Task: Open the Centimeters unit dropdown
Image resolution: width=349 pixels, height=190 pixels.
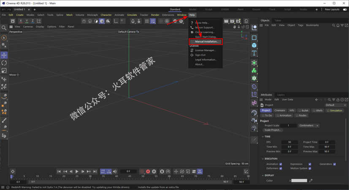Action: [309, 126]
